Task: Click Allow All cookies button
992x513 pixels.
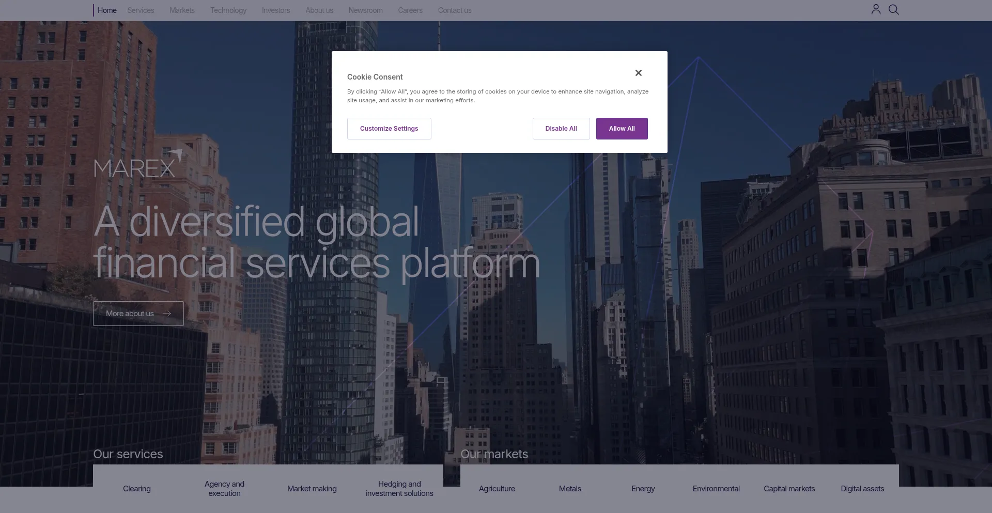Action: (622, 129)
